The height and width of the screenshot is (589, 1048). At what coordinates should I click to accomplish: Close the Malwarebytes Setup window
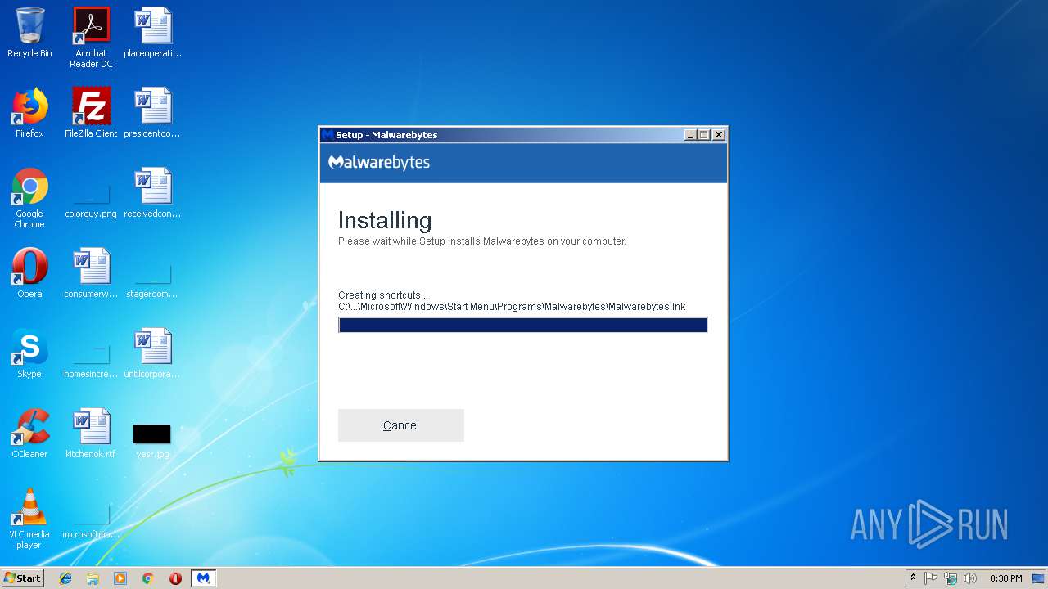pyautogui.click(x=719, y=135)
